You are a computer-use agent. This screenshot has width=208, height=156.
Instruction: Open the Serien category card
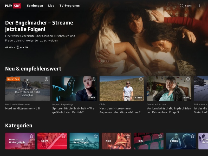[181, 141]
